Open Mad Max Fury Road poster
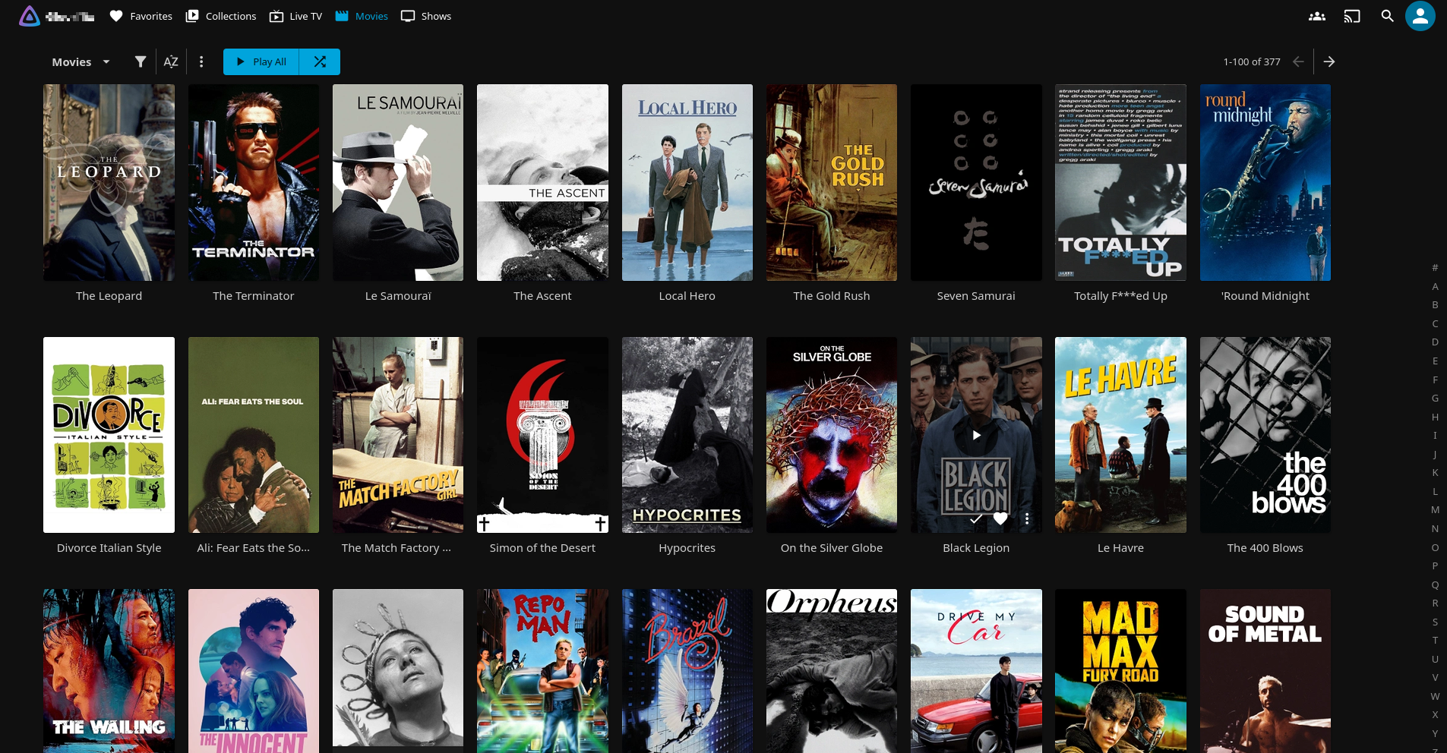Viewport: 1447px width, 753px height. coord(1120,671)
